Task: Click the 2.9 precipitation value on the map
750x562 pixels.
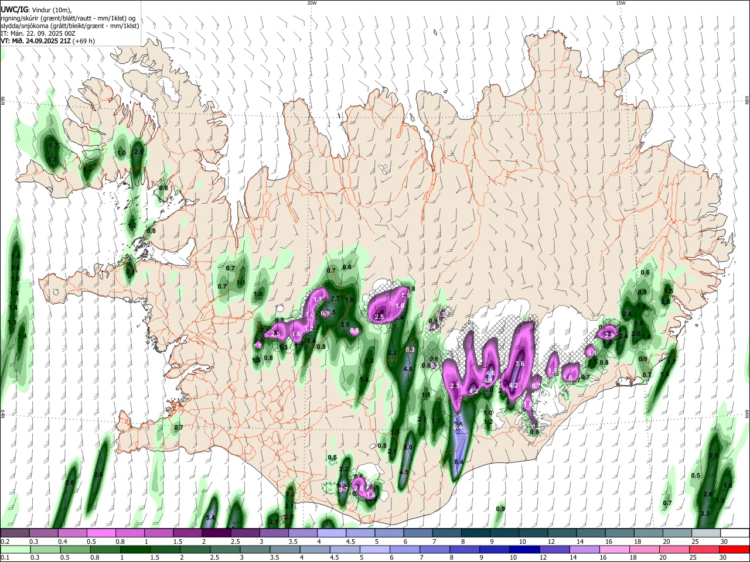Action: (x=609, y=335)
